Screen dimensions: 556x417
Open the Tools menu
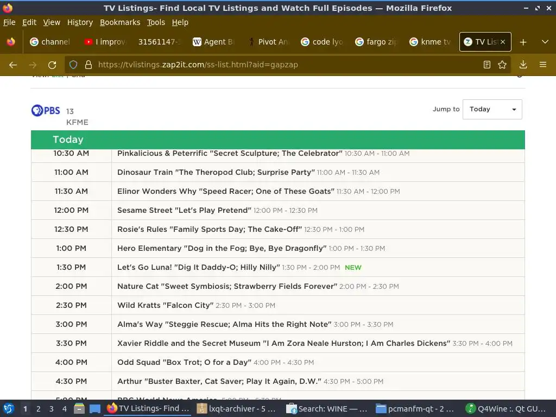point(156,22)
